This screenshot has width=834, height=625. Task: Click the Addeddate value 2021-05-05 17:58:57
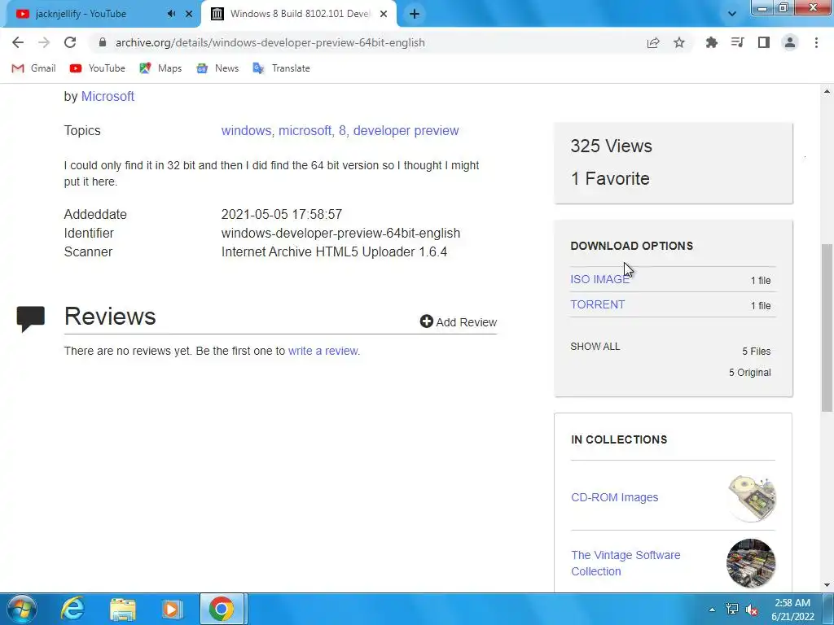[281, 215]
